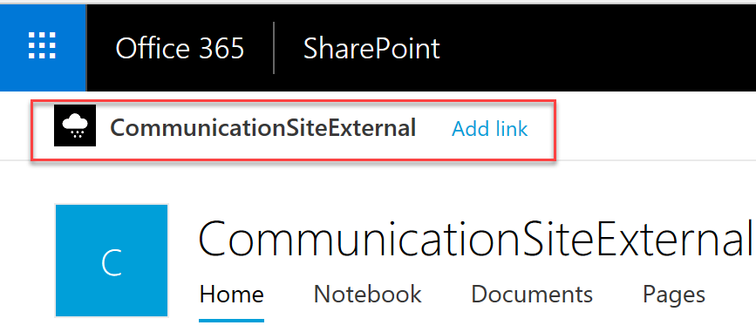Click the blue square behind waffle icon
This screenshot has width=756, height=332.
point(43,48)
